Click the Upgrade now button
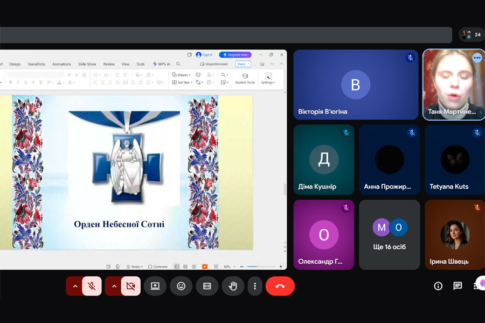This screenshot has height=323, width=485. 235,55
